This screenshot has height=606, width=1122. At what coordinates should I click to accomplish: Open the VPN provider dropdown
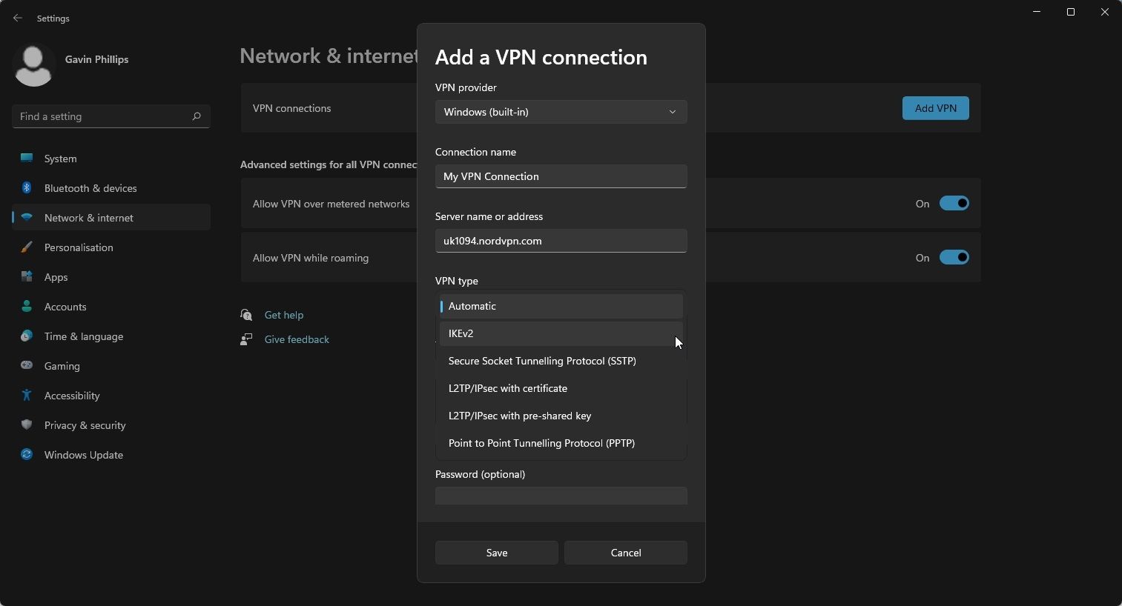coord(561,112)
